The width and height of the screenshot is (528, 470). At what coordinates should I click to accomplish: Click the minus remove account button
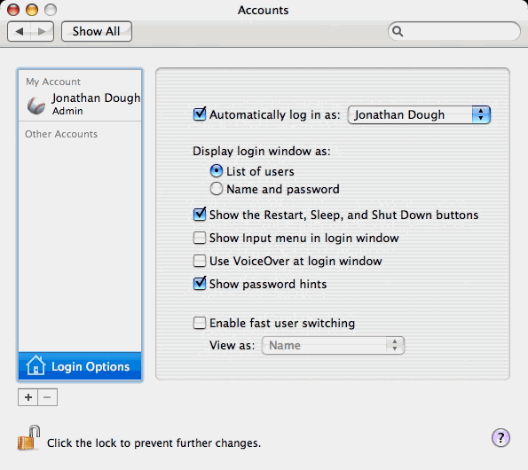[x=48, y=397]
